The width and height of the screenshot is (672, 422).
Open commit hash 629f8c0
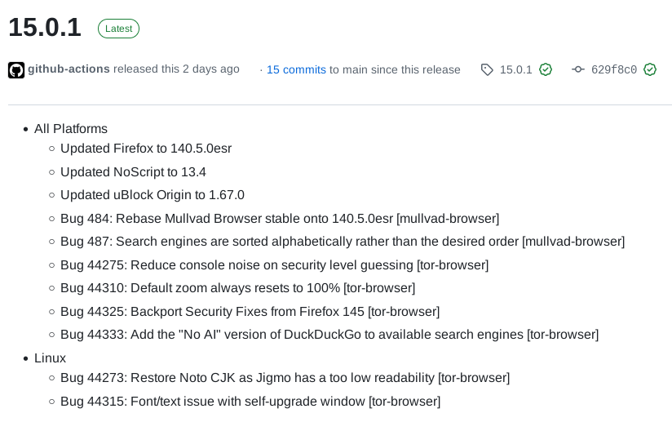pyautogui.click(x=614, y=70)
